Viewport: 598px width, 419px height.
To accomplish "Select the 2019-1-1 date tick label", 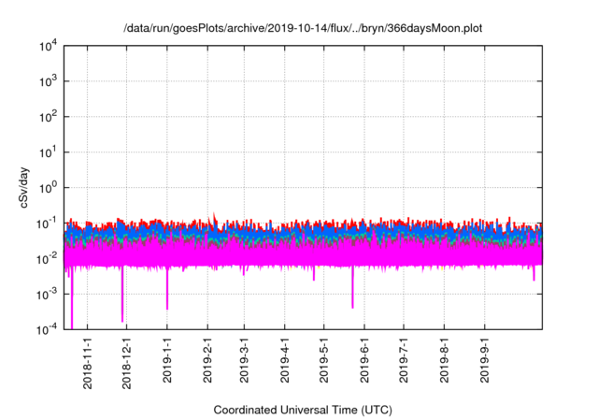I will click(167, 364).
